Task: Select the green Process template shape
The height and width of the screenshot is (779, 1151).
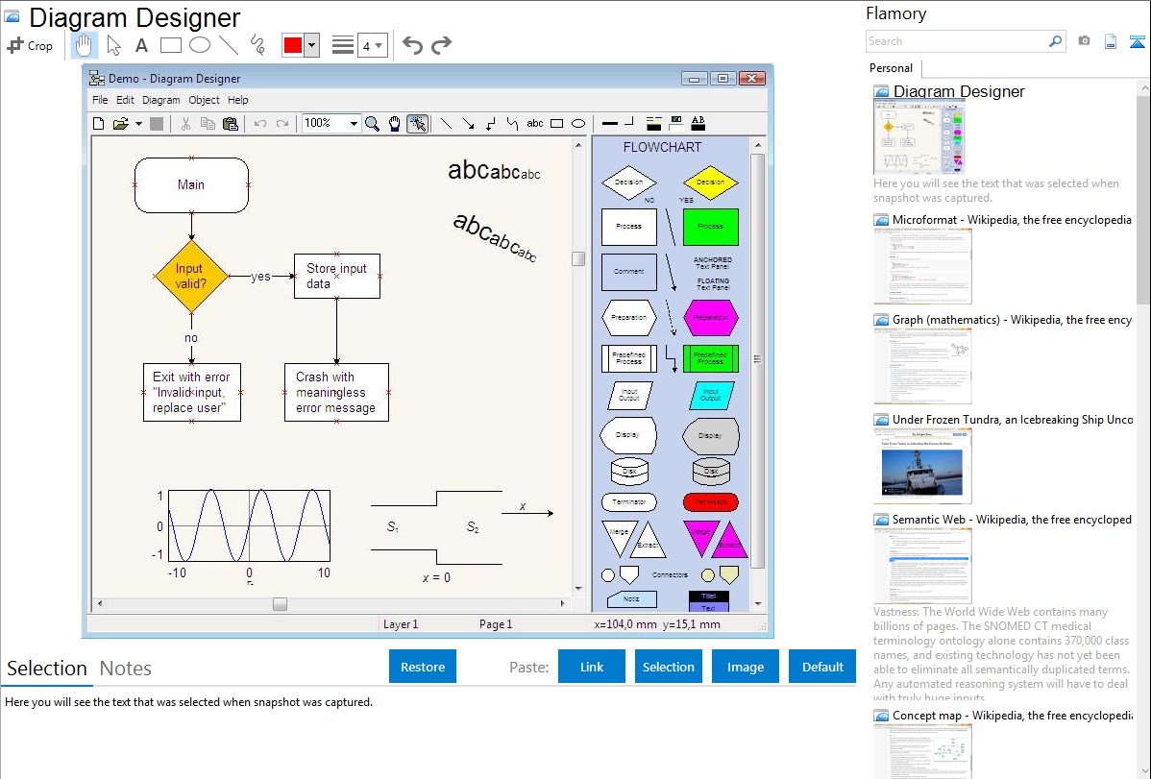Action: [x=711, y=227]
